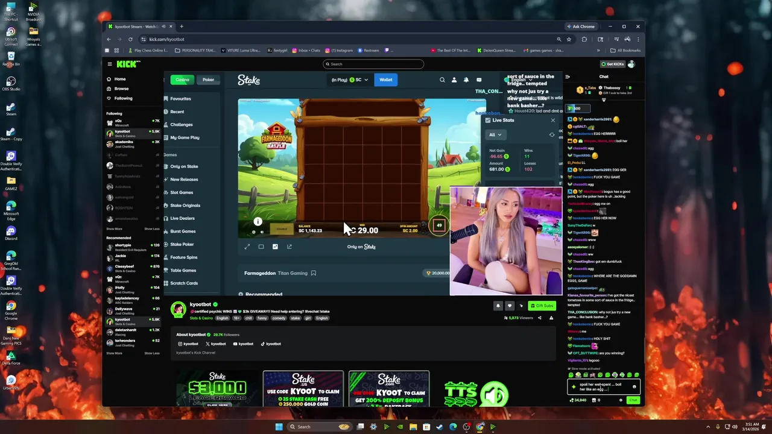The height and width of the screenshot is (434, 772).
Task: Open chat emoji picker
Action: coord(634,386)
